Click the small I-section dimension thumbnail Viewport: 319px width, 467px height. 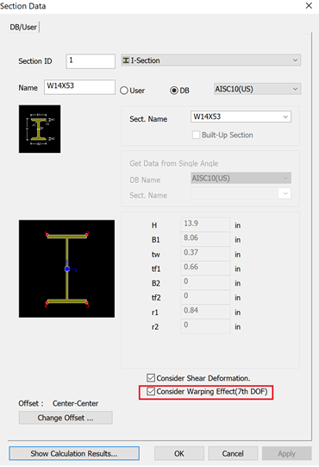(40, 129)
